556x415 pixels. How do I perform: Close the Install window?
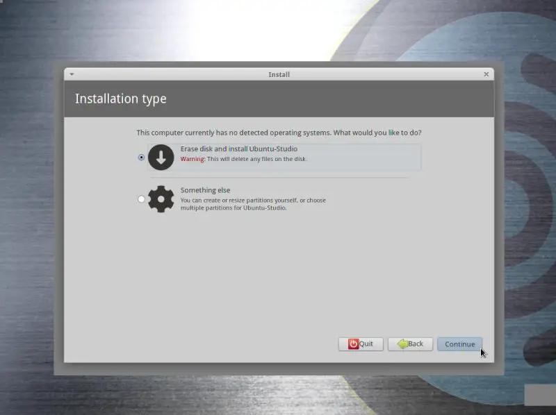click(x=486, y=74)
